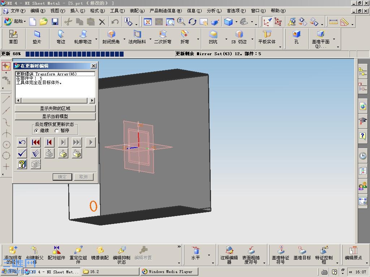Click the new file icon
This screenshot has width=370, height=277.
coord(33,22)
